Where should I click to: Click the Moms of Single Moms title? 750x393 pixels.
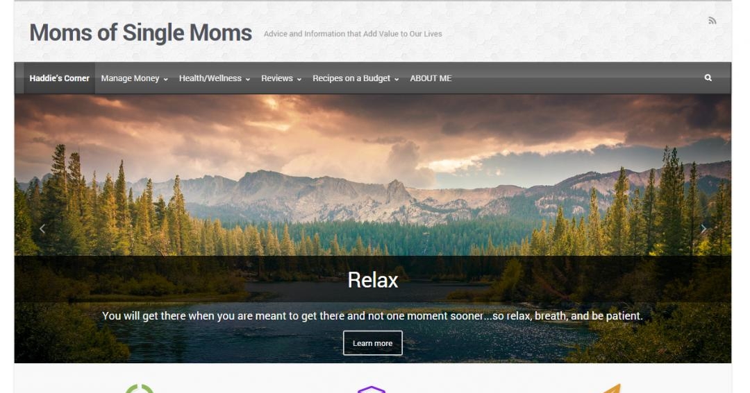(x=140, y=33)
